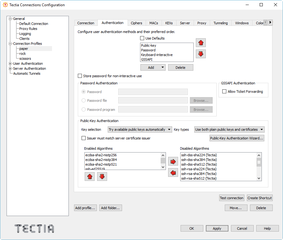The image size is (283, 240).
Task: Enable the Use Defaults checkbox
Action: pyautogui.click(x=142, y=38)
